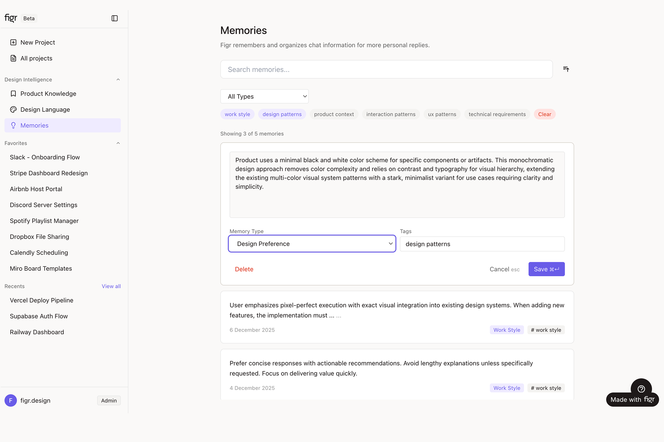664x442 pixels.
Task: Toggle sort order icon beside search
Action: pyautogui.click(x=566, y=69)
